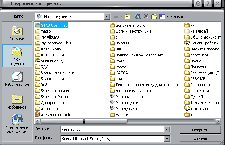
Task: Click the Открыть button
Action: point(200,130)
